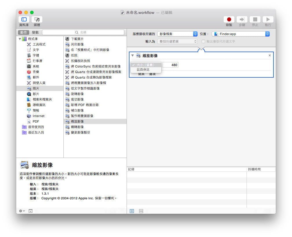Open the Finder.app location dropdown
Screen dimensions: 292x237
(x=240, y=34)
